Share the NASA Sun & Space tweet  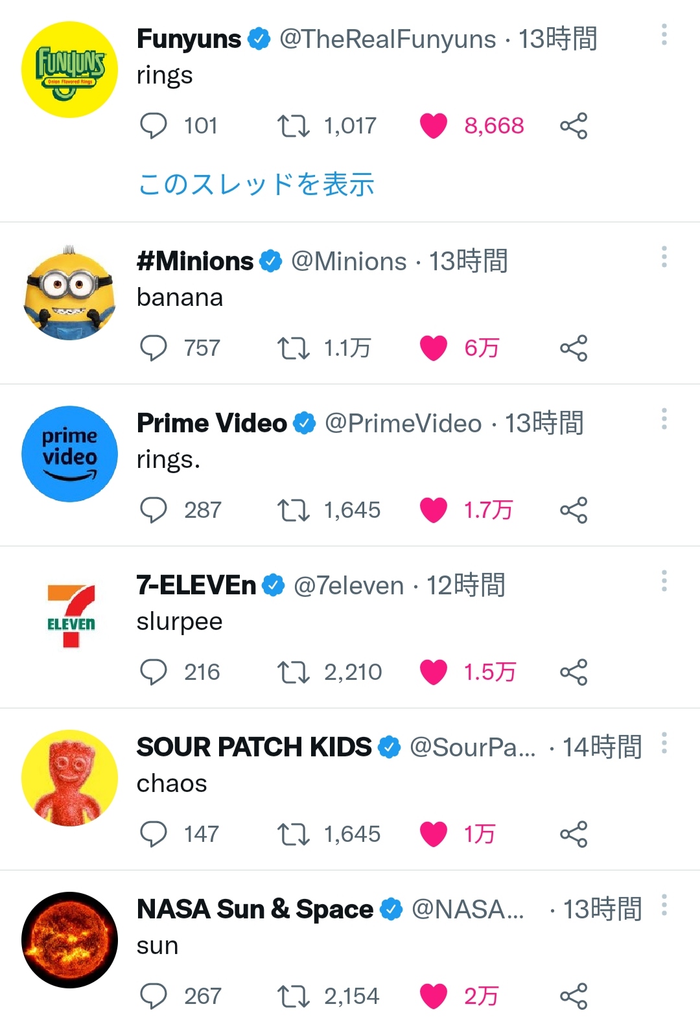click(x=574, y=996)
